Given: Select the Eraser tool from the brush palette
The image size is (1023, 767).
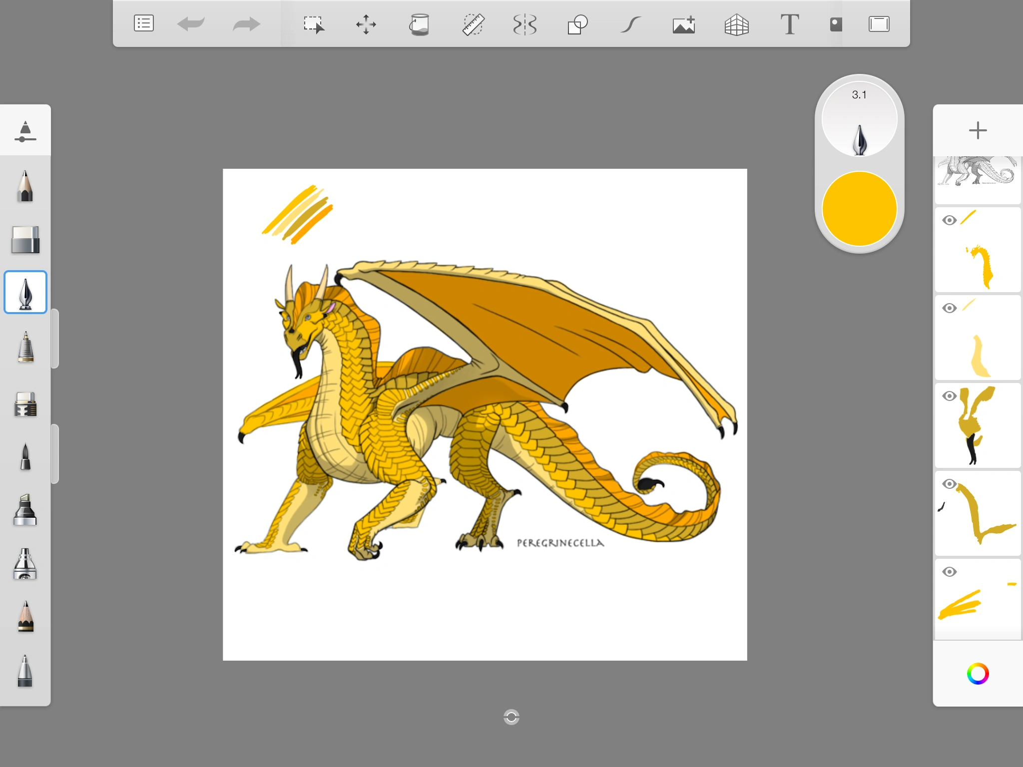Looking at the screenshot, I should tap(25, 240).
